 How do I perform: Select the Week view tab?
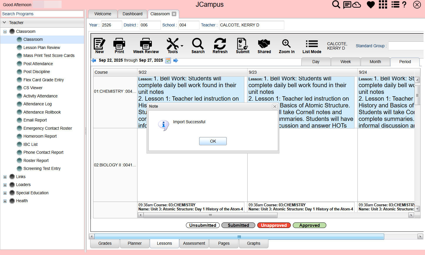click(346, 62)
